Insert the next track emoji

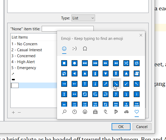point(85,63)
